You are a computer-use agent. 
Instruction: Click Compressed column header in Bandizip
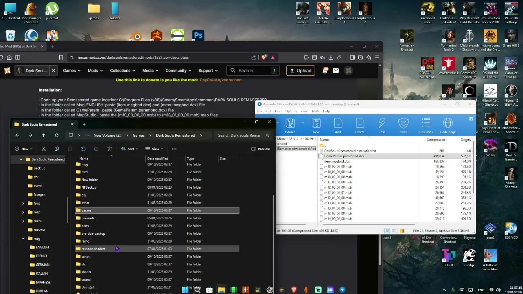436,140
